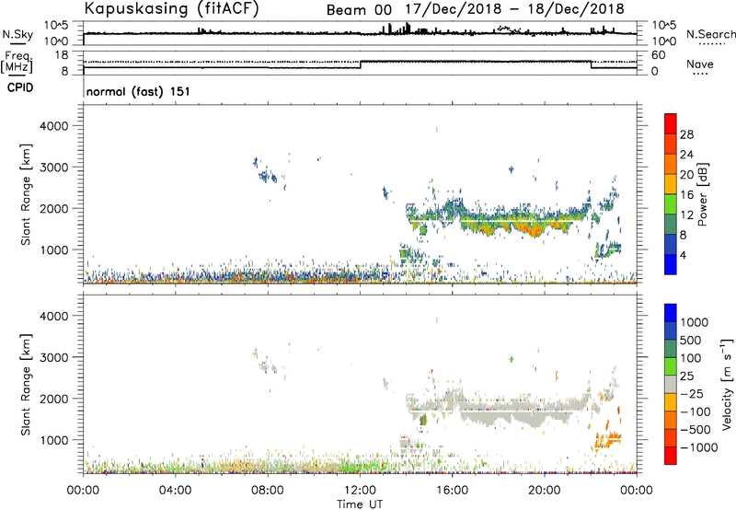Click the date range '17/Dec/2018 – 18/Dec/2018'
The height and width of the screenshot is (510, 736).
coord(514,9)
